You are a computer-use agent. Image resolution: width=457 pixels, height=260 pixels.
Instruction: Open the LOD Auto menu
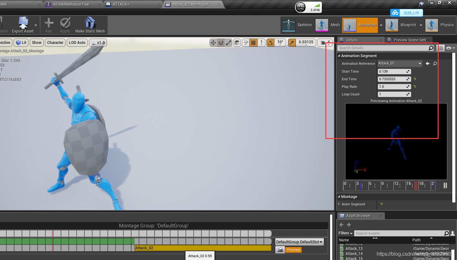click(77, 43)
